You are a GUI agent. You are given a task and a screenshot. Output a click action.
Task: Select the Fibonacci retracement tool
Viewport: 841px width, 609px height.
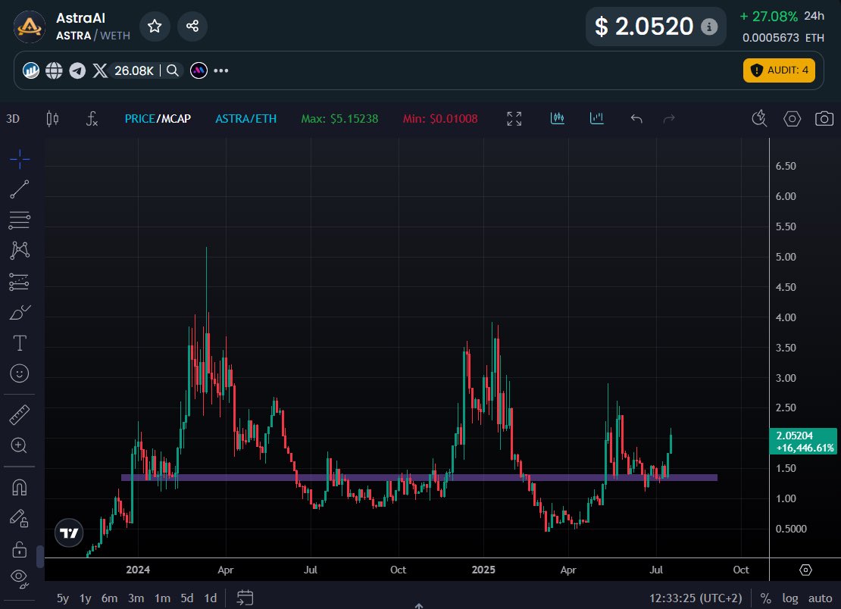click(19, 220)
